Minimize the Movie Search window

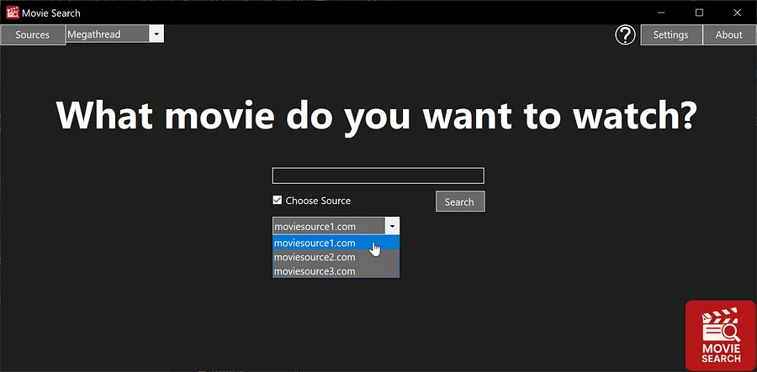(661, 13)
